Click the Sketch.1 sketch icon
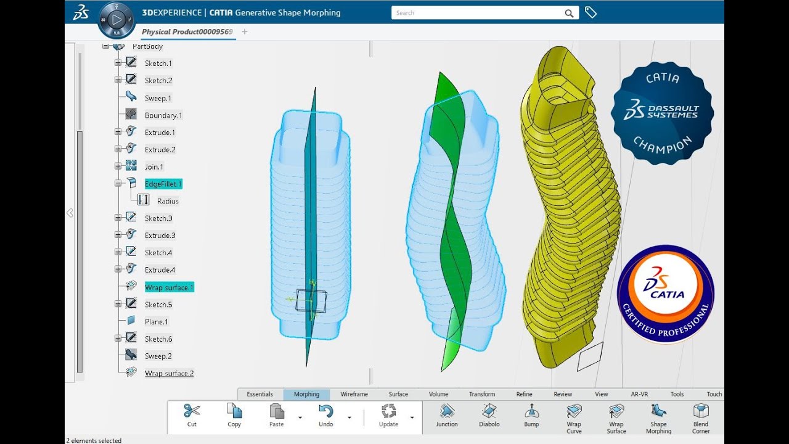 pyautogui.click(x=131, y=62)
